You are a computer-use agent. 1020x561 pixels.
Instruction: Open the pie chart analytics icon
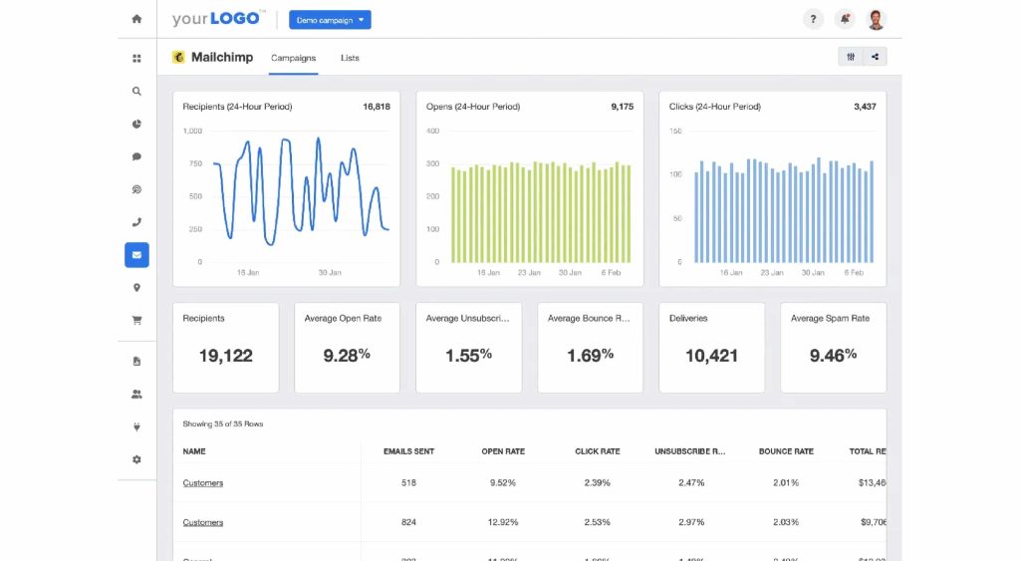pos(136,124)
